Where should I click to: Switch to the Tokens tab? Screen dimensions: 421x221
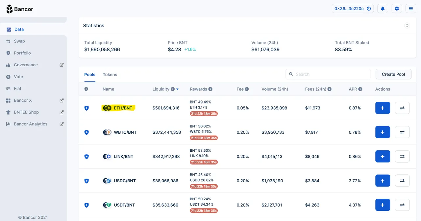coord(110,75)
